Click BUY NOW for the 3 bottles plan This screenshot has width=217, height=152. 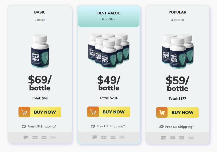coord(177,112)
